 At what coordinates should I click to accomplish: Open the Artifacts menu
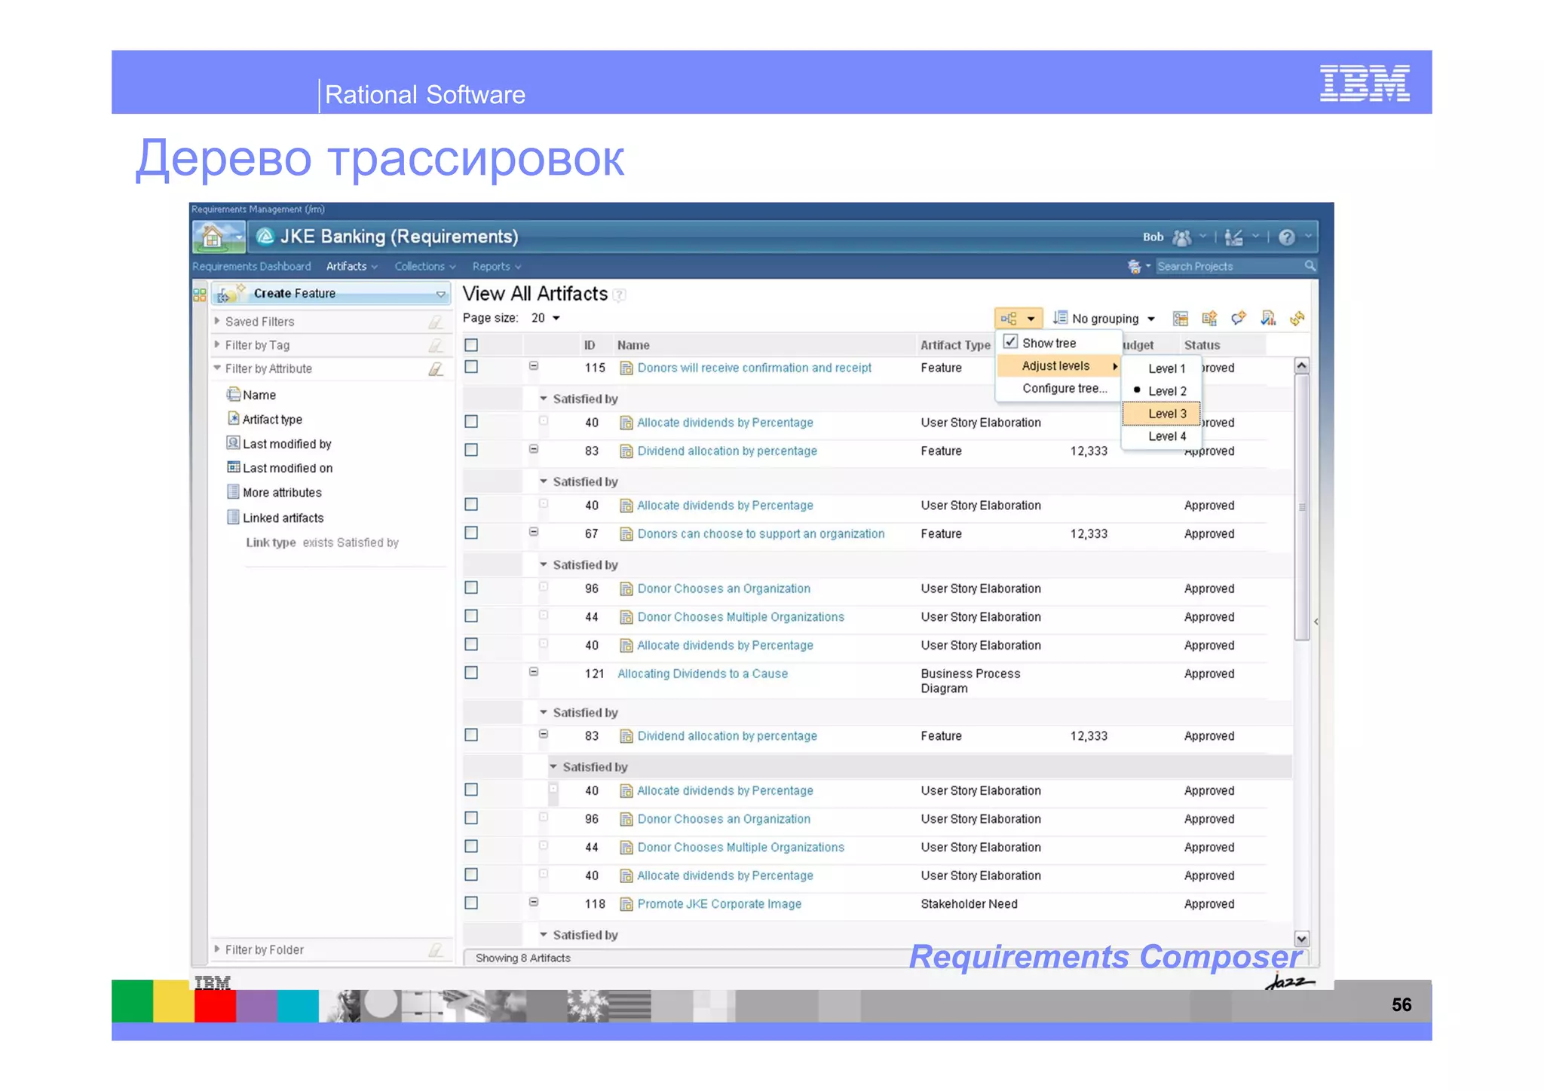pyautogui.click(x=351, y=267)
